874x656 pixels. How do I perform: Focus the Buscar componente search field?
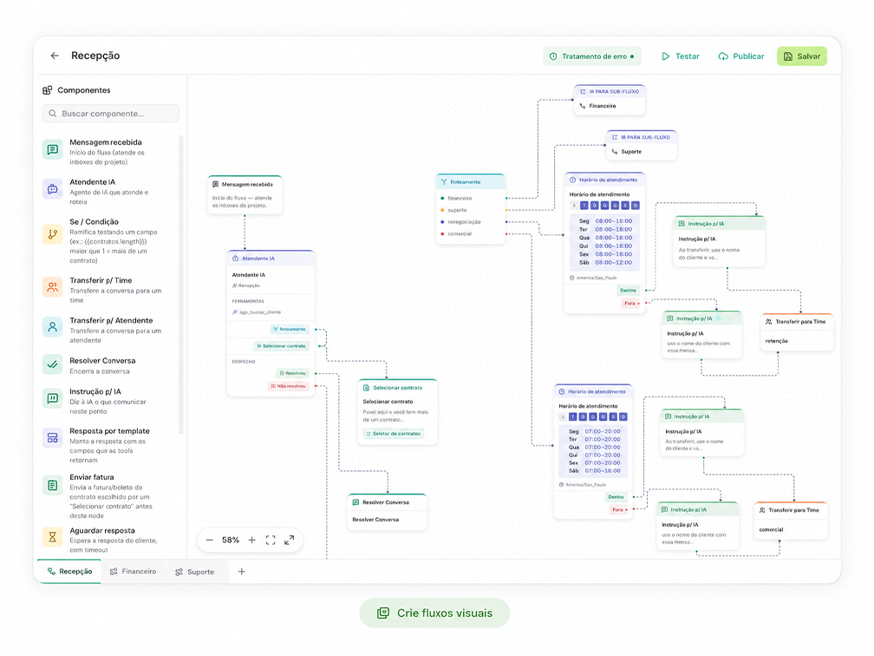111,113
